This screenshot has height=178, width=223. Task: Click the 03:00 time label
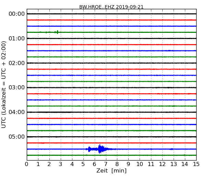17,87
